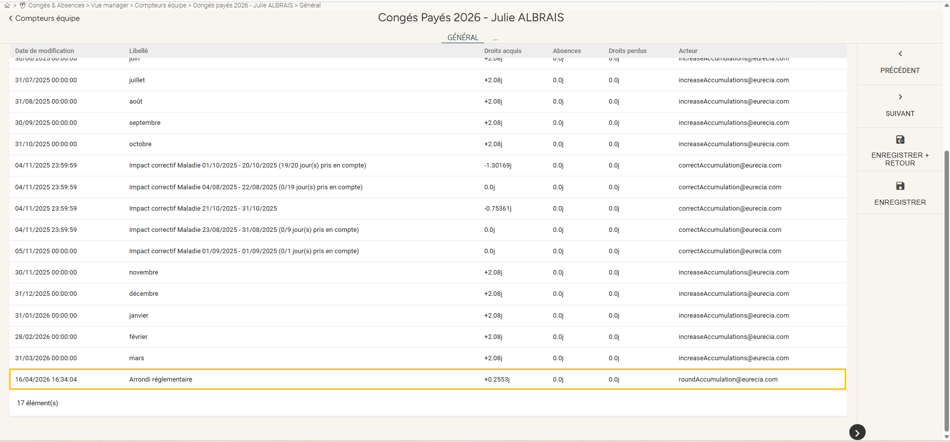Sort by Acteur column header
This screenshot has height=442, width=950.
click(688, 51)
